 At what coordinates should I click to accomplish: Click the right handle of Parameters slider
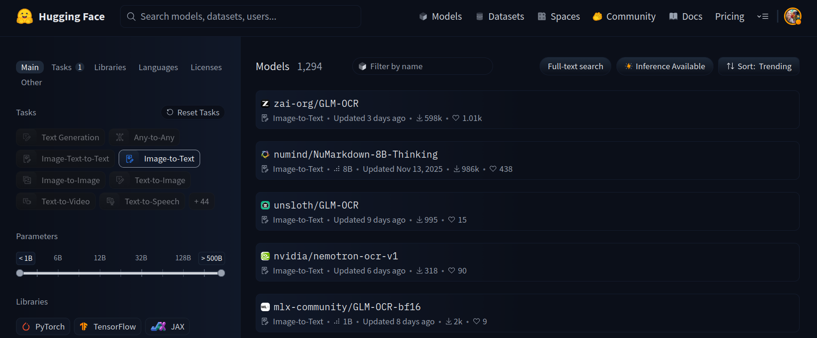(221, 273)
